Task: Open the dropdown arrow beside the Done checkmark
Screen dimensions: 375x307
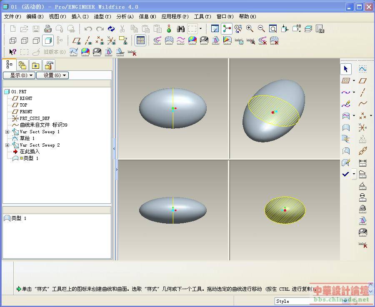Action: (354, 174)
